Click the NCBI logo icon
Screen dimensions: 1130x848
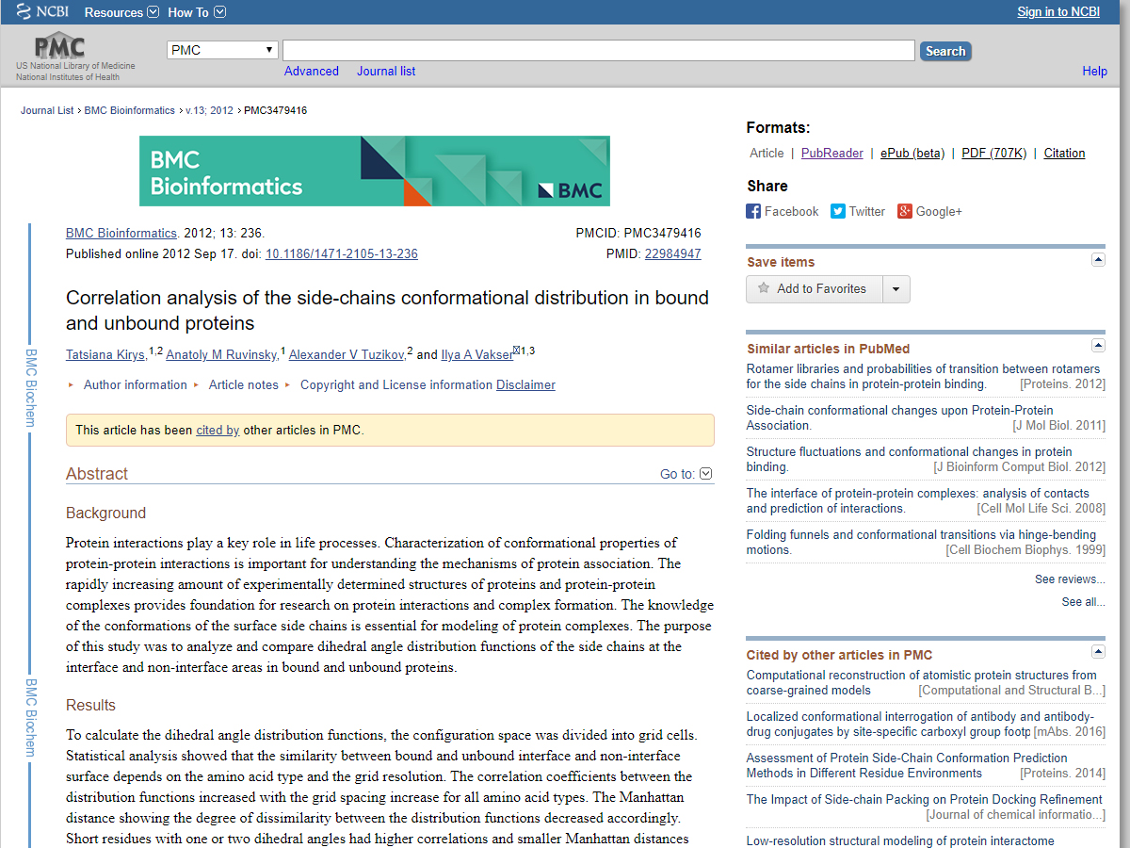click(23, 12)
